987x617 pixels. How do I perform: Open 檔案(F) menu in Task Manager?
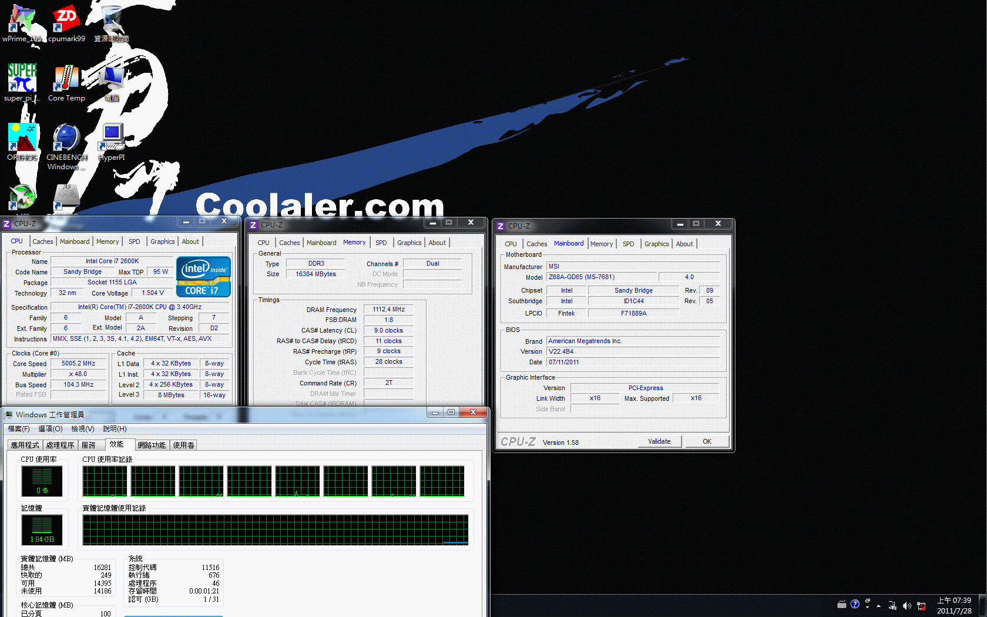[19, 429]
